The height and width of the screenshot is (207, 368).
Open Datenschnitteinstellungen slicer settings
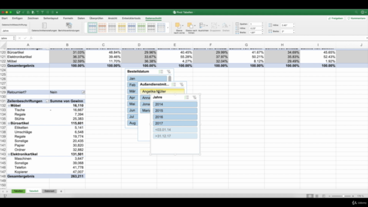44,27
